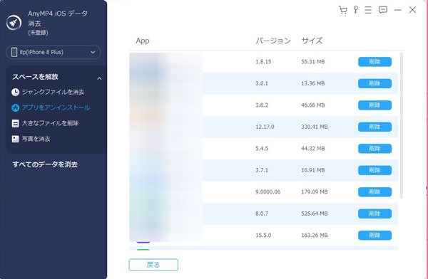The height and width of the screenshot is (279, 428).
Task: Open the 8p(iPhone 8 Plus) device dropdown
Action: 53,53
